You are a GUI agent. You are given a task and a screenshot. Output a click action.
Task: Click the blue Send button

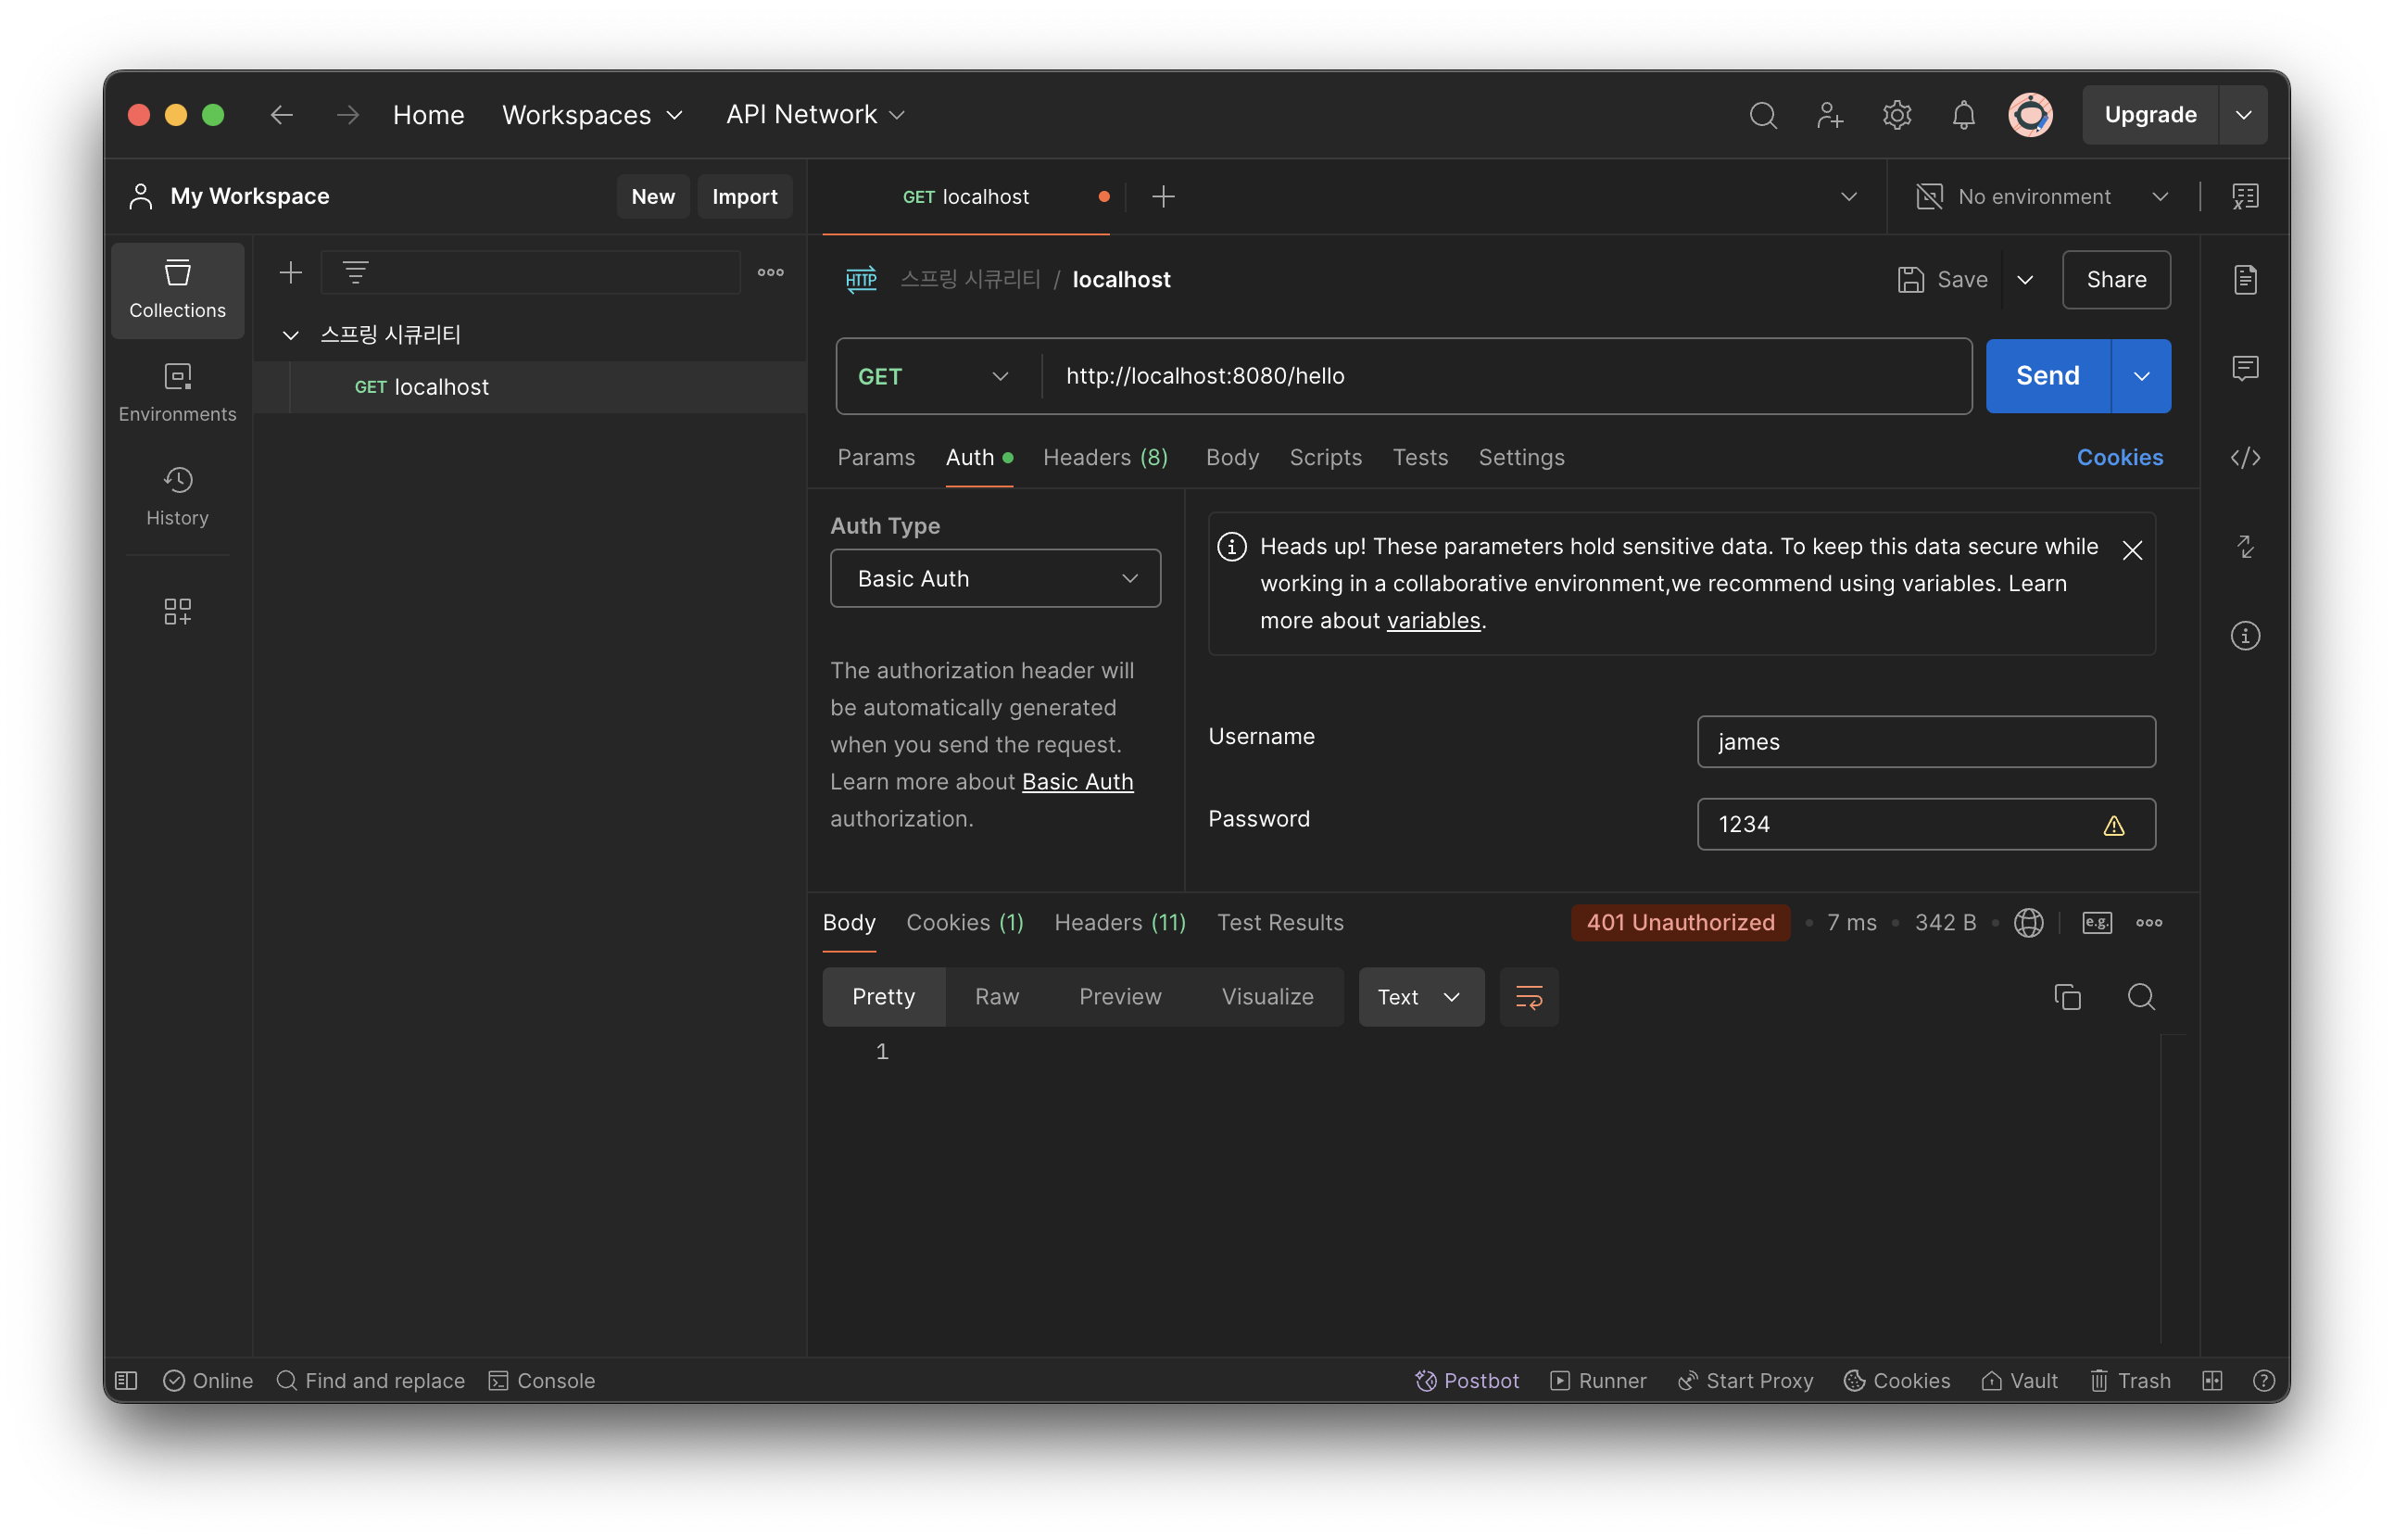[x=2047, y=376]
